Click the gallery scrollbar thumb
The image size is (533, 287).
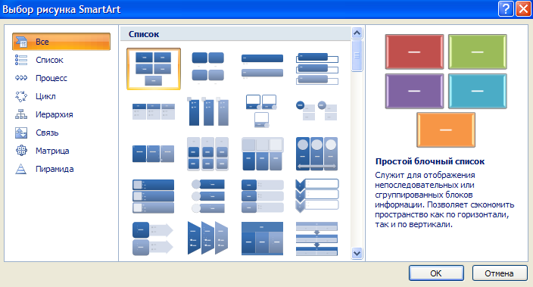coord(357,56)
